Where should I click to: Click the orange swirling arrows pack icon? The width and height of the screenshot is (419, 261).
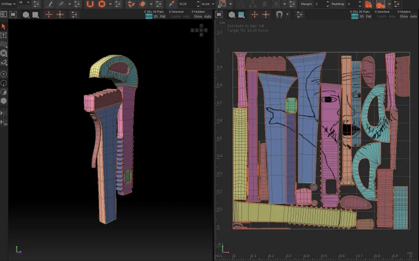click(x=131, y=4)
